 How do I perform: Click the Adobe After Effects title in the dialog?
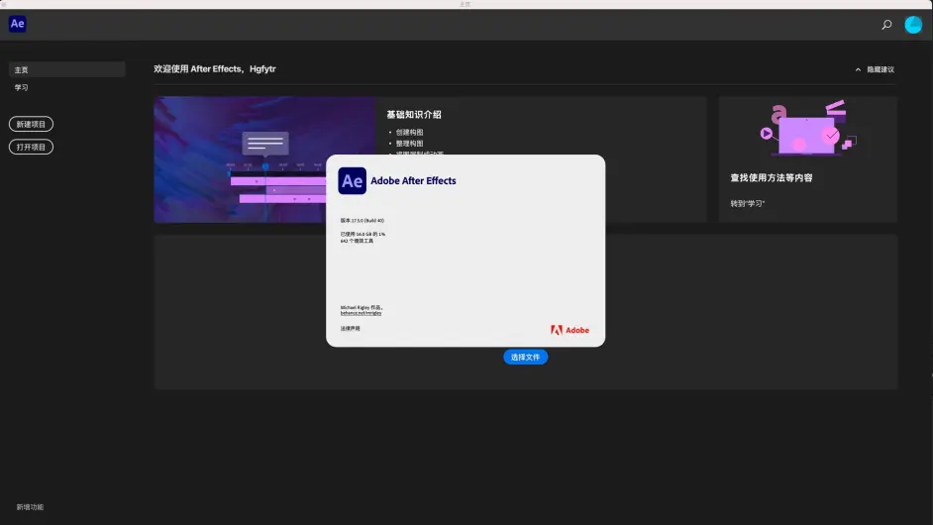[x=414, y=181]
